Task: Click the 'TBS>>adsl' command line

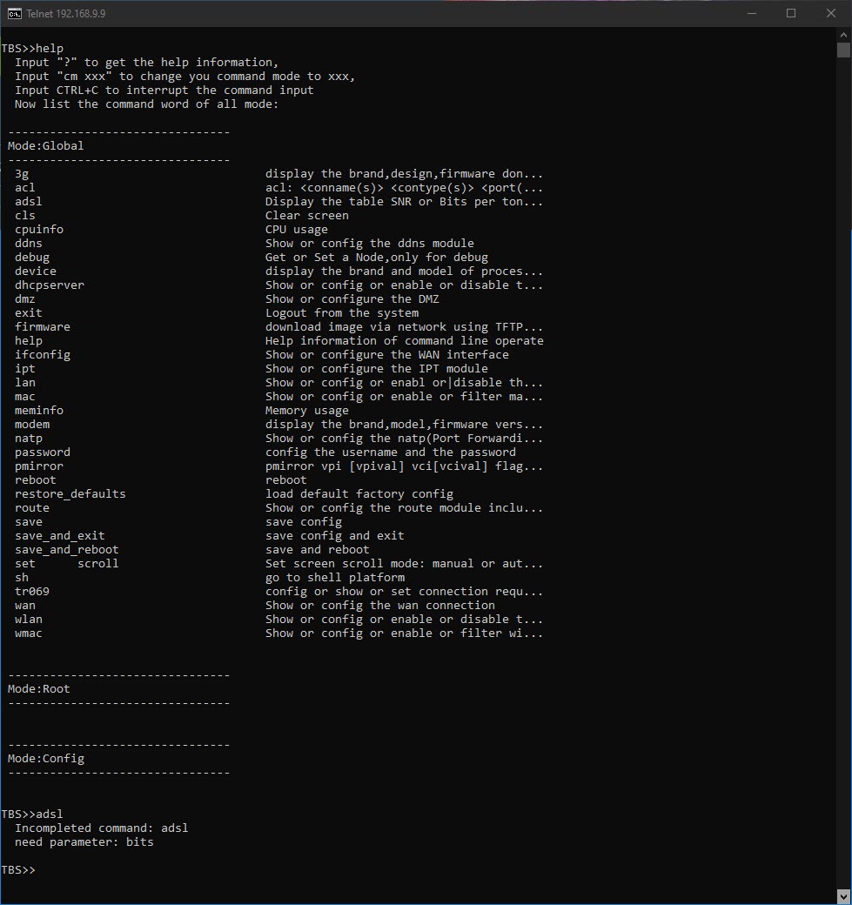Action: 32,814
